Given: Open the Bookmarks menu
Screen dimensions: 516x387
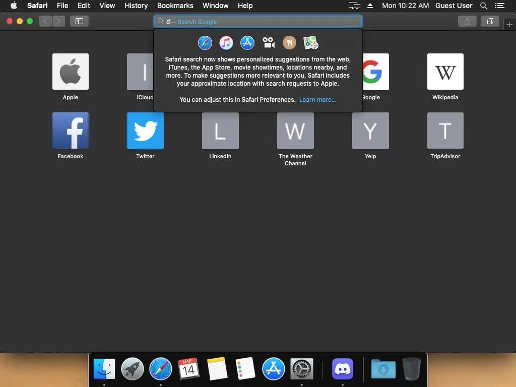Looking at the screenshot, I should (175, 6).
